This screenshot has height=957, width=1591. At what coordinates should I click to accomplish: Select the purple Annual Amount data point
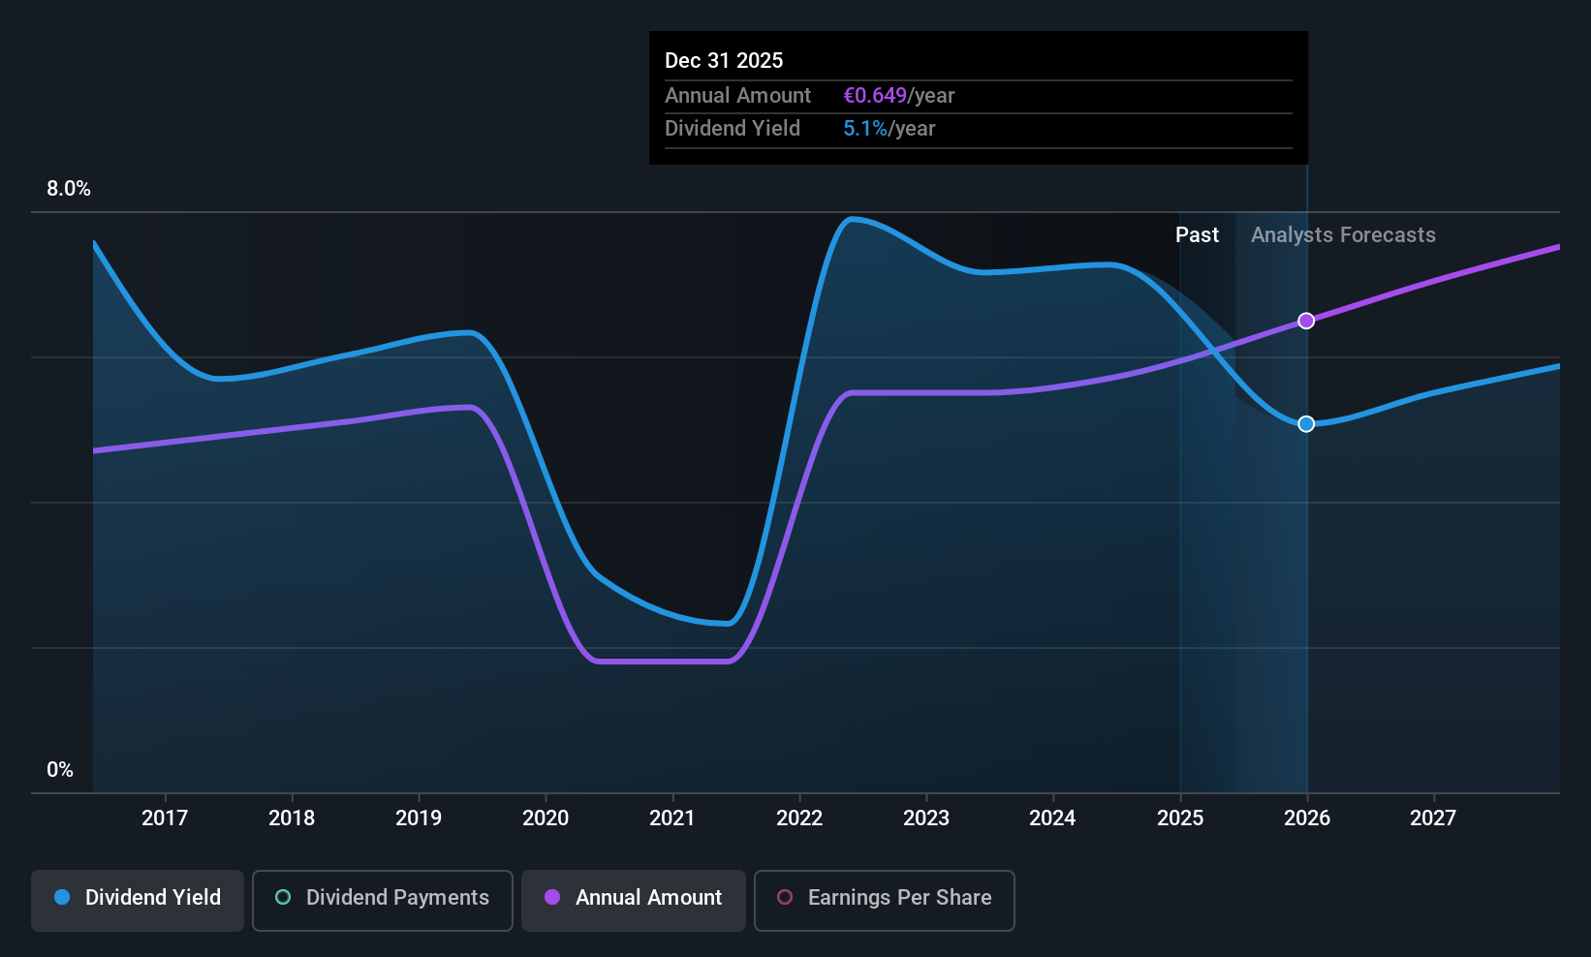coord(1306,321)
